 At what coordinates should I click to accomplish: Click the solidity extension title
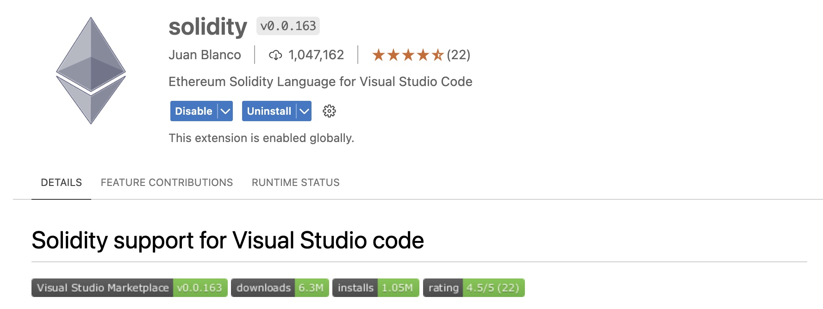pyautogui.click(x=208, y=26)
